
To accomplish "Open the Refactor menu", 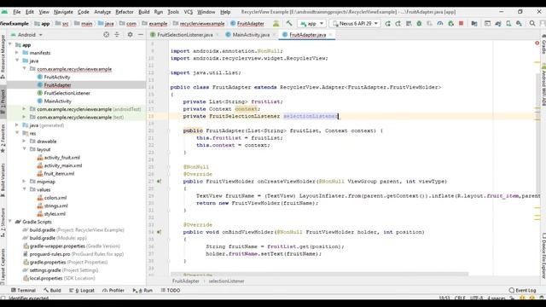I will [x=125, y=12].
